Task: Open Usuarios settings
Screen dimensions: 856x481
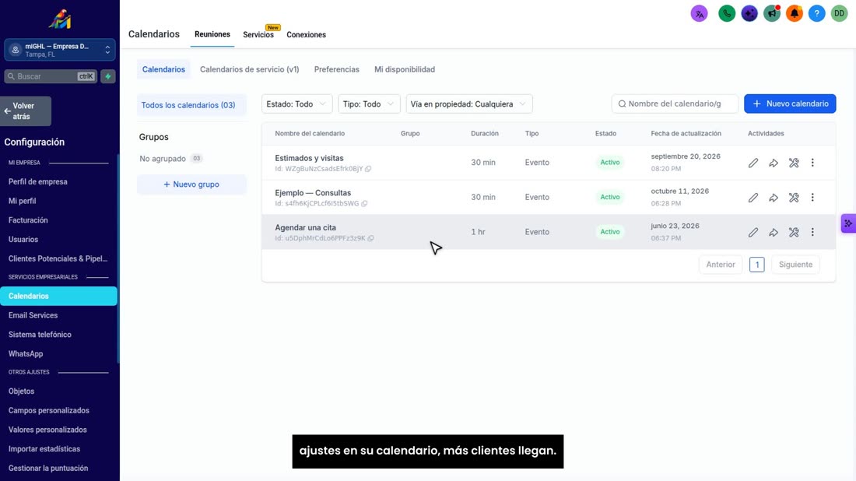Action: tap(23, 239)
